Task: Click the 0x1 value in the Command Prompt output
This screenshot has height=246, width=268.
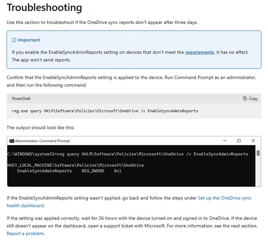Action: click(x=118, y=171)
